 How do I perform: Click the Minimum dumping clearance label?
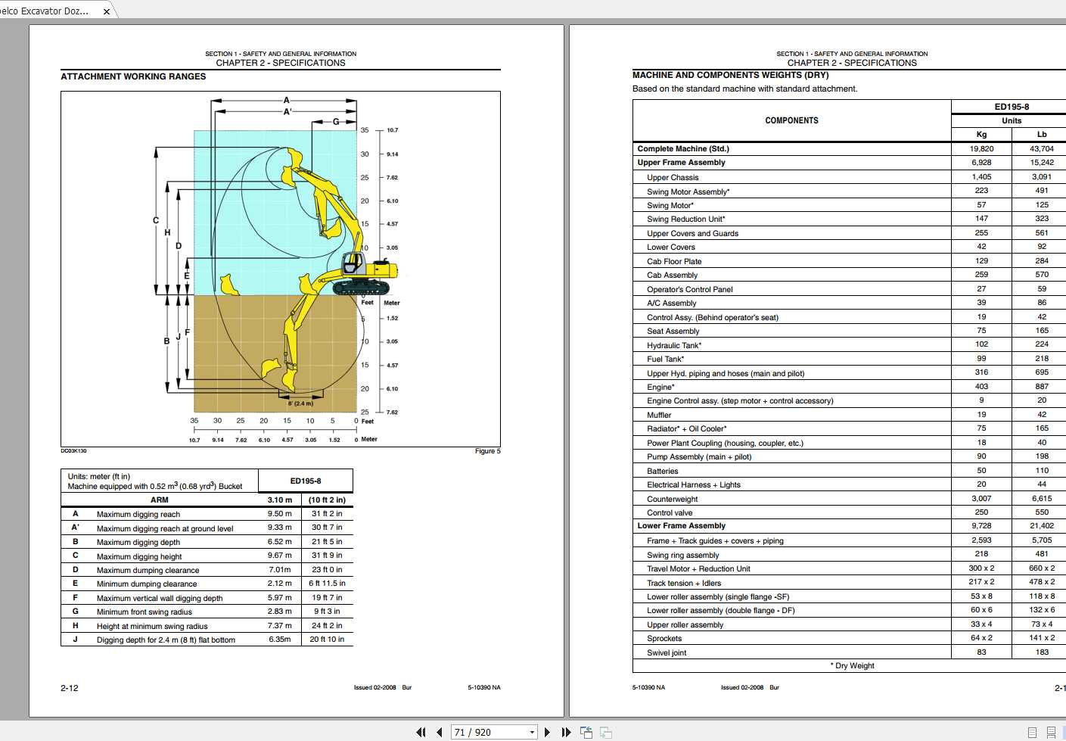(147, 584)
